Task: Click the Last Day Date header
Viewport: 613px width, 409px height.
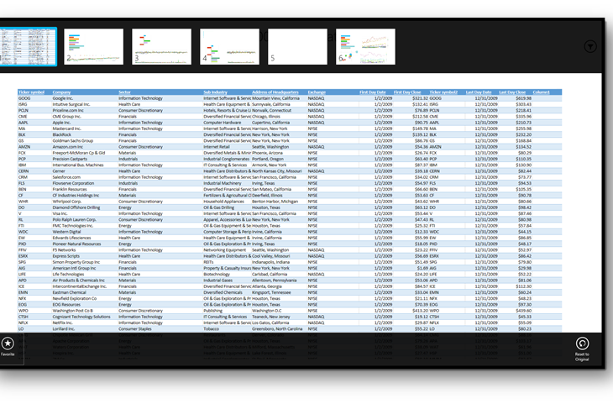Action: tap(479, 92)
